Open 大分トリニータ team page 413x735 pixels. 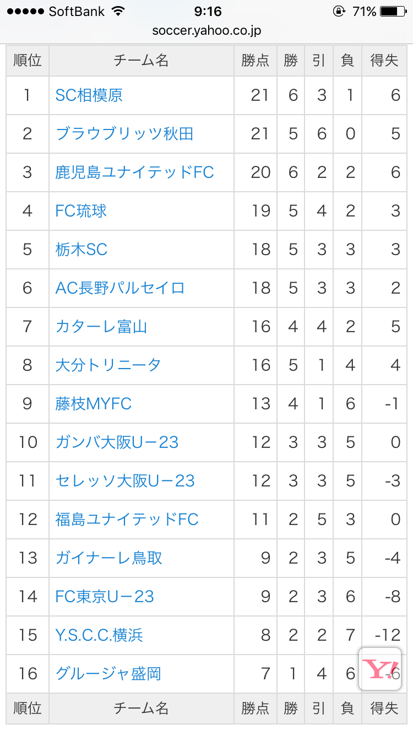point(108,365)
